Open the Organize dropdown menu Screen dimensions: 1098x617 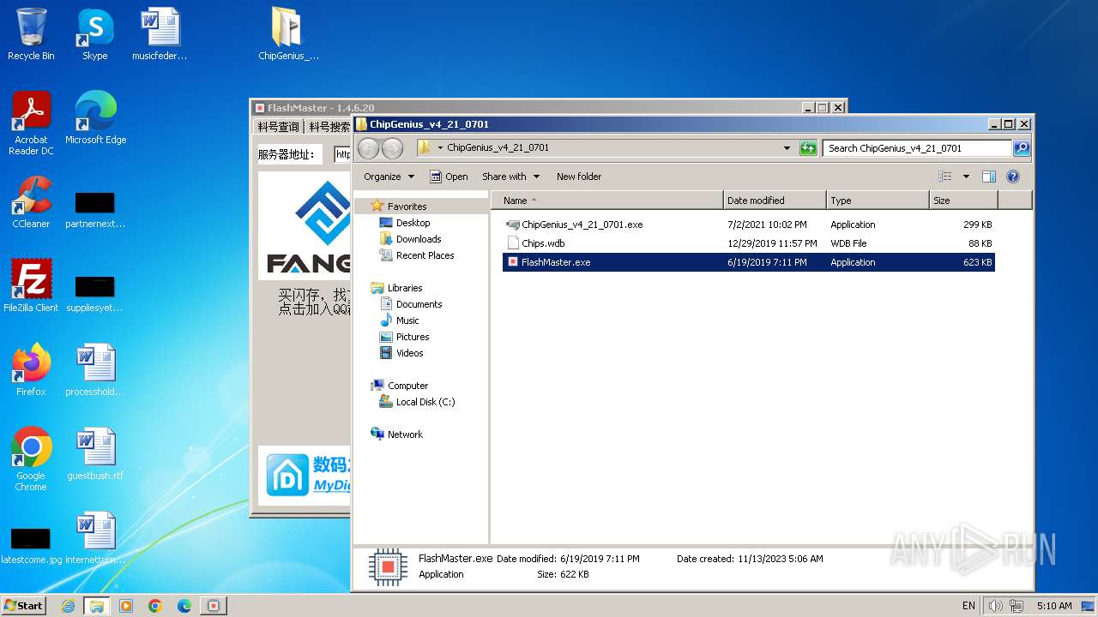click(389, 177)
